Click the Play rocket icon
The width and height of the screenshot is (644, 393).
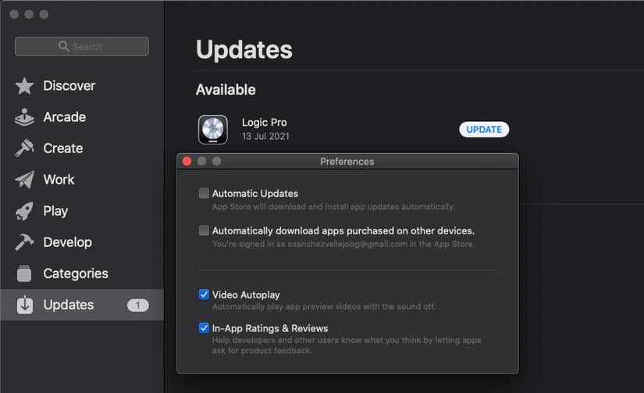pos(24,211)
